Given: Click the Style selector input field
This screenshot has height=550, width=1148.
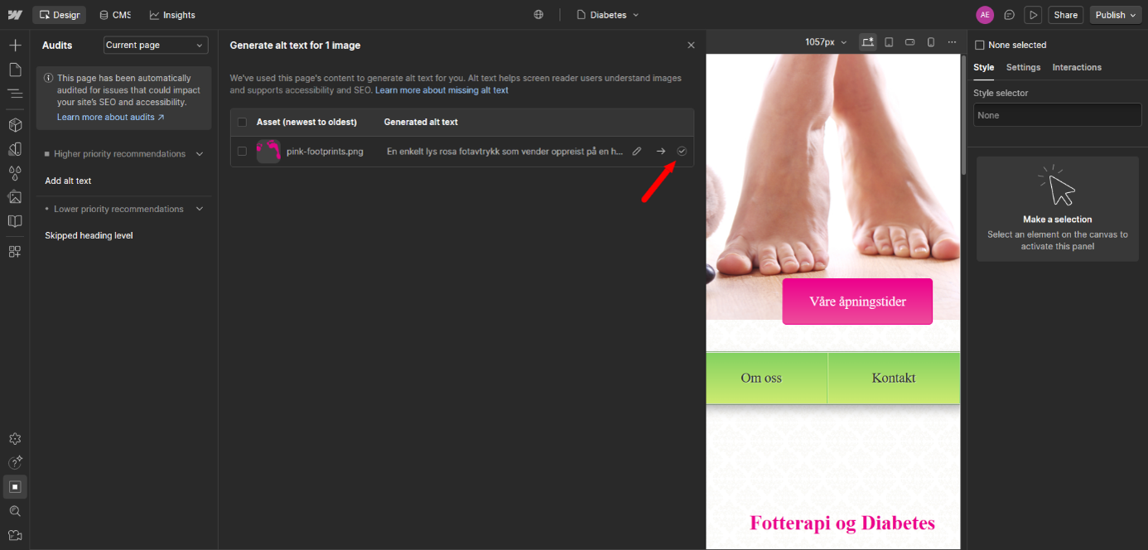Looking at the screenshot, I should [x=1057, y=115].
